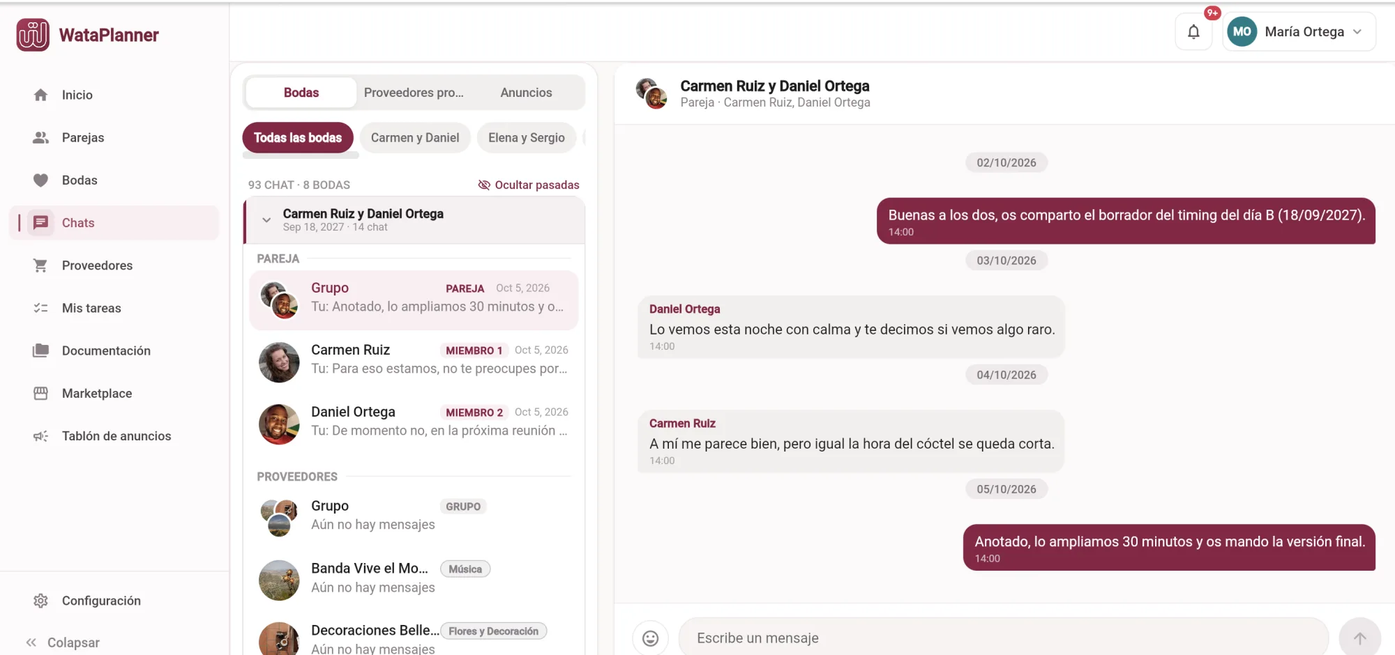The height and width of the screenshot is (655, 1395).
Task: Click Carmen Ruiz's message about the cóctel
Action: coord(851,442)
